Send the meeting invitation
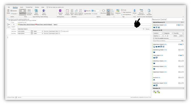The image size is (191, 105). click(9, 25)
